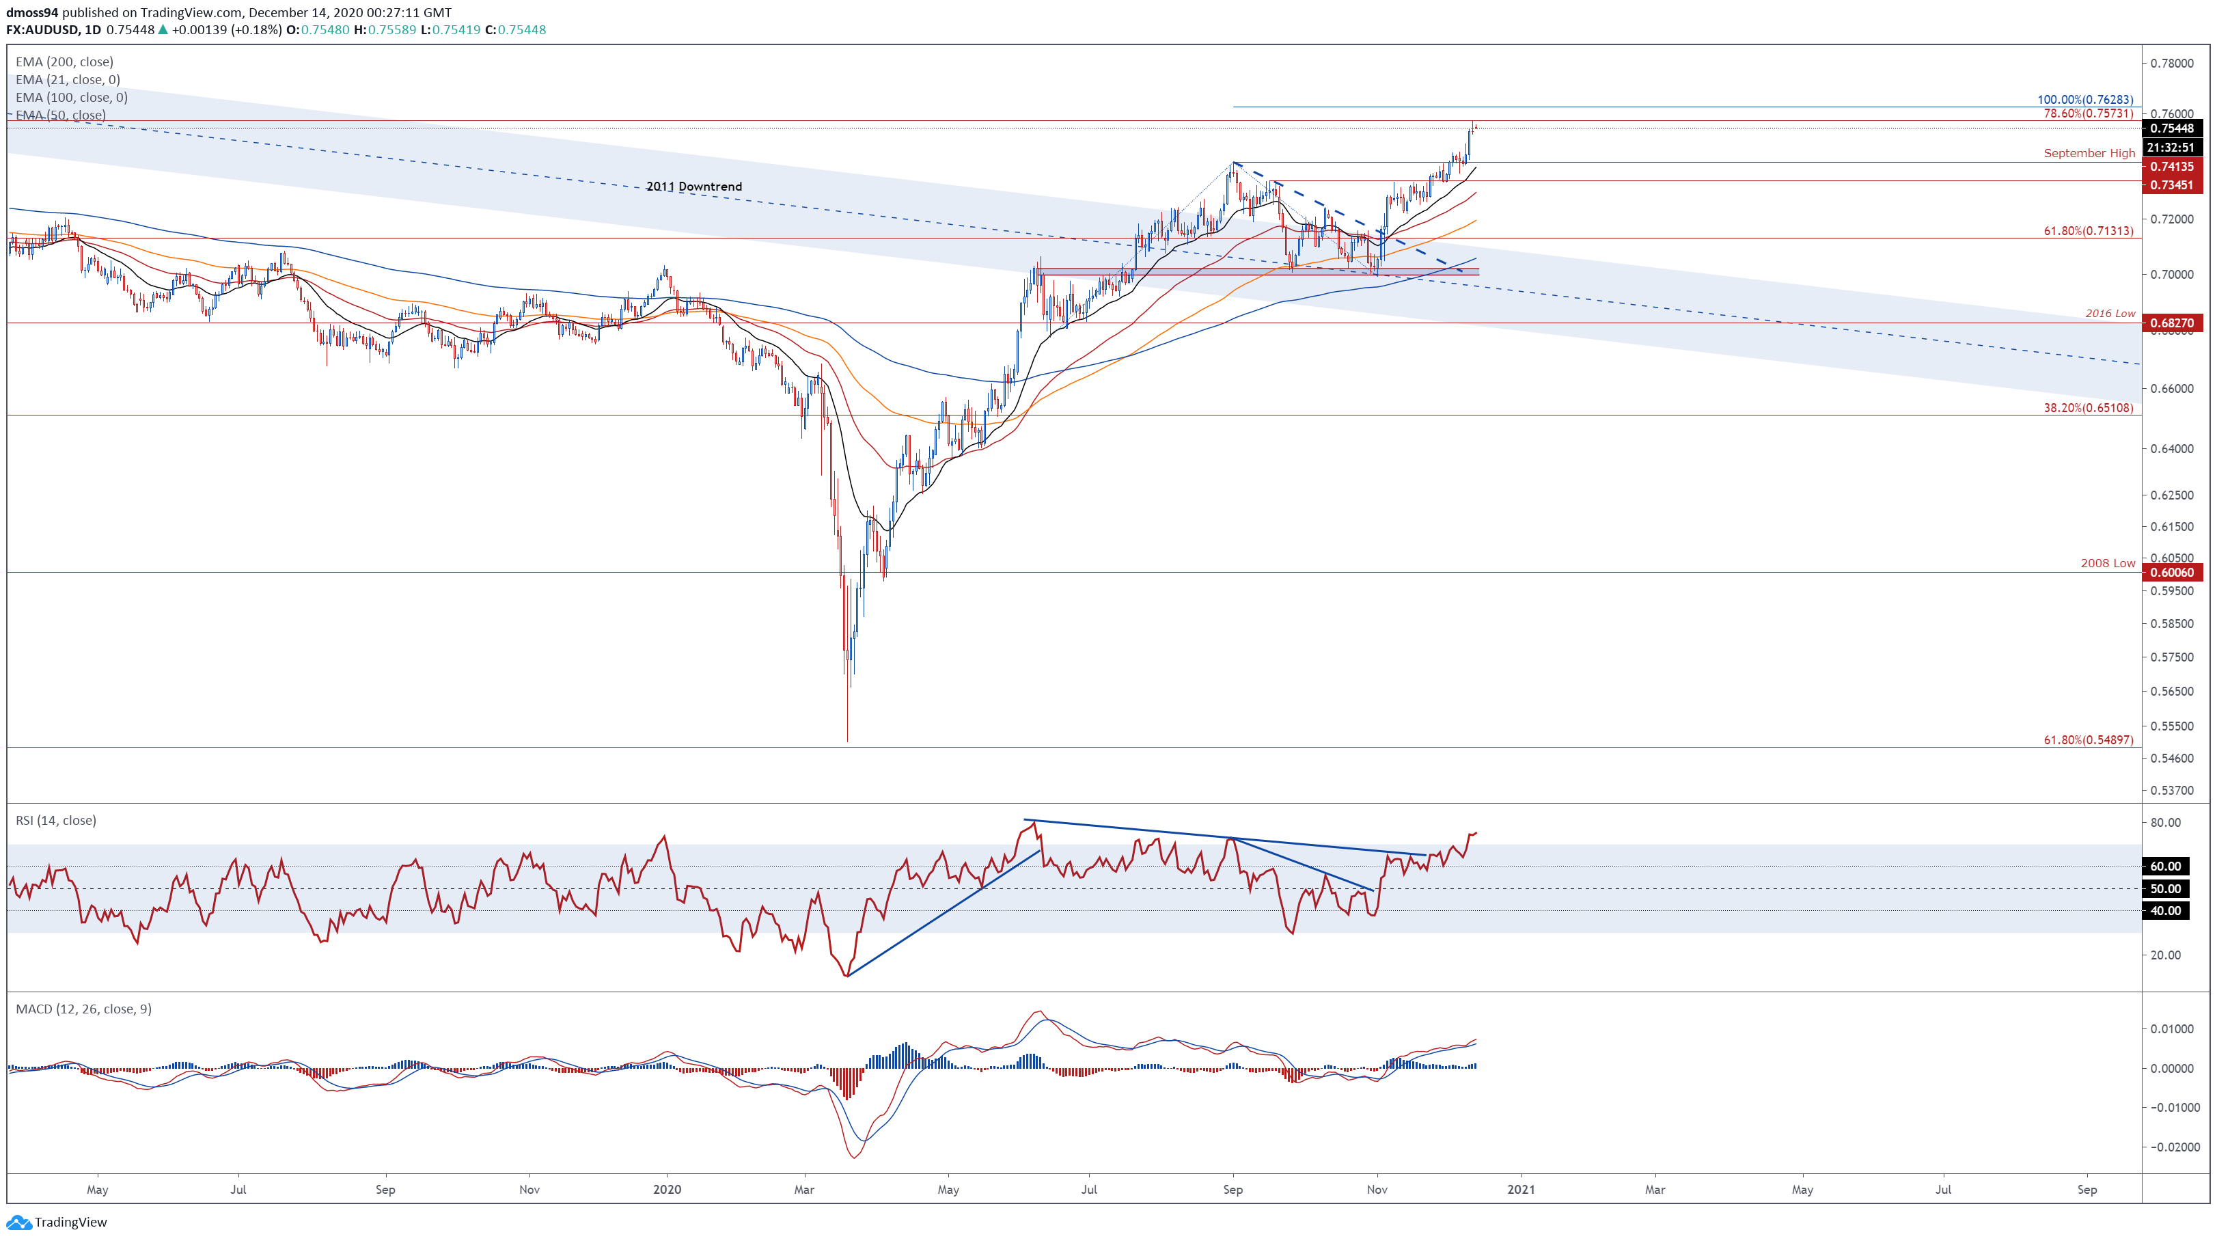Click the countdown timer 21:32:51 tag
The width and height of the screenshot is (2217, 1241).
2172,147
